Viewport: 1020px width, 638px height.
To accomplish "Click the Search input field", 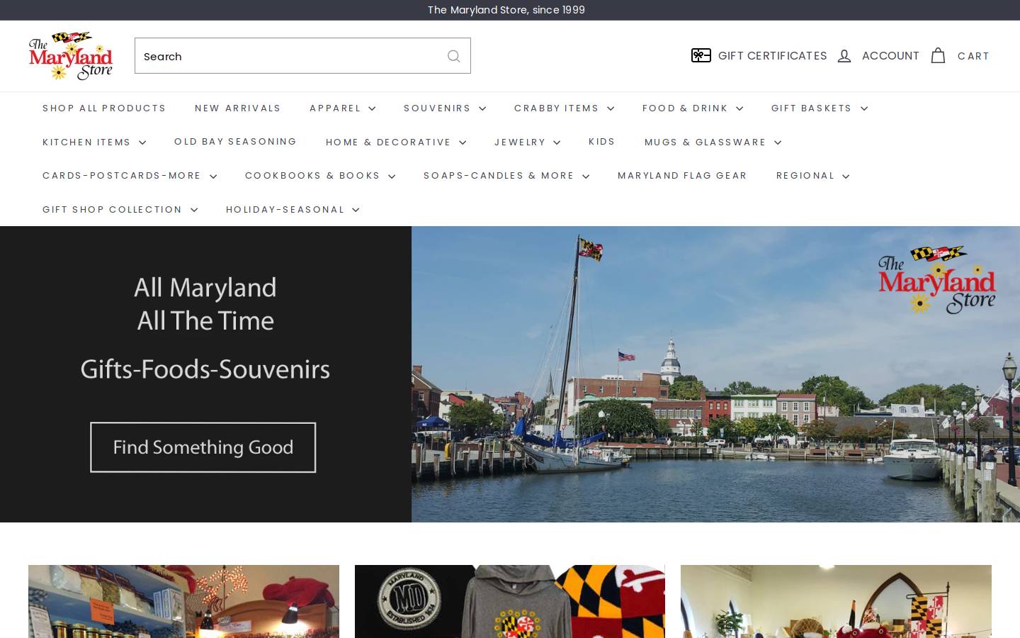I will click(x=302, y=56).
